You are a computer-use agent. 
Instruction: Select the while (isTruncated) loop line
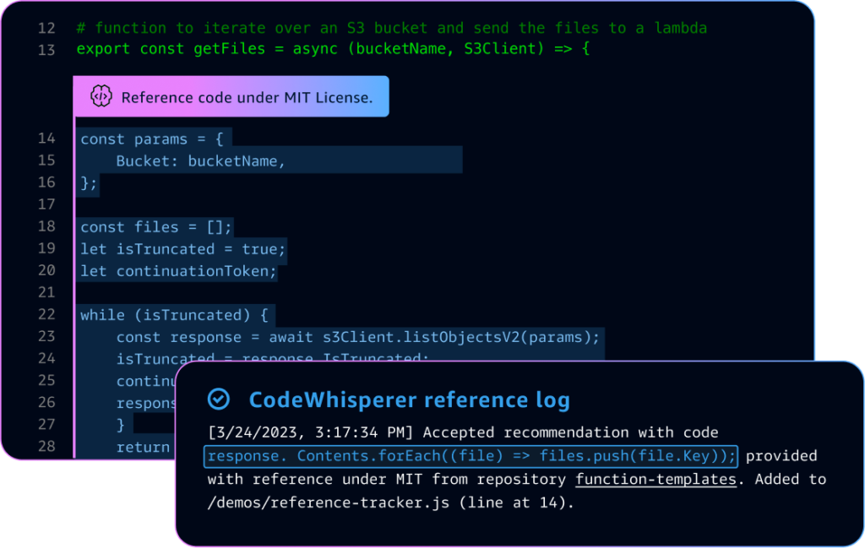click(169, 314)
